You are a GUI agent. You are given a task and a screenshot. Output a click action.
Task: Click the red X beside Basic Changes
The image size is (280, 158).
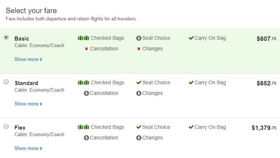pos(139,49)
